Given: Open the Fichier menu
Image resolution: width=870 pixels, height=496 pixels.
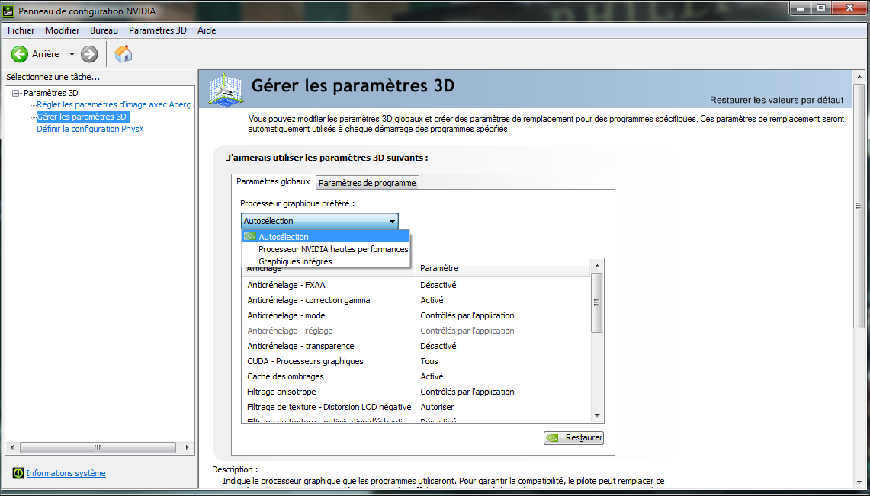Looking at the screenshot, I should point(21,30).
